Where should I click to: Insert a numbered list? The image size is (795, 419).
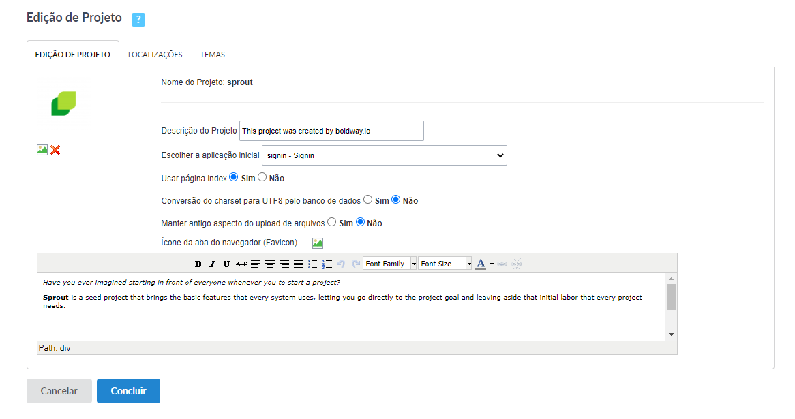tap(327, 264)
